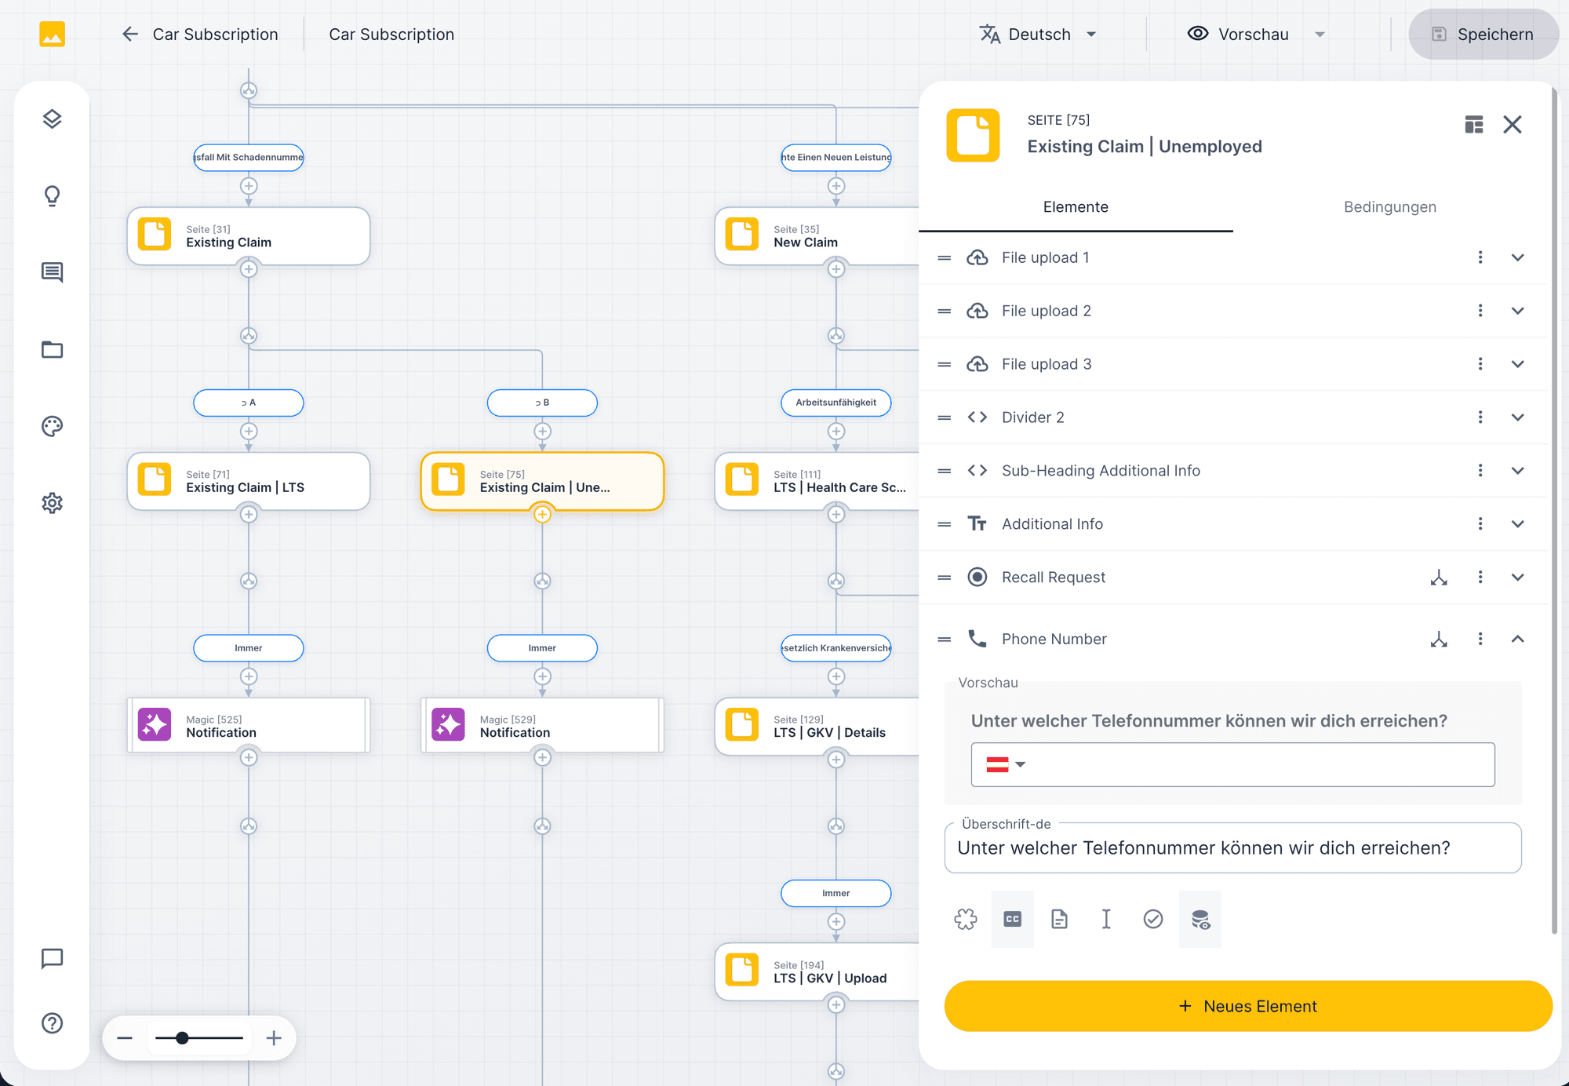Image resolution: width=1569 pixels, height=1086 pixels.
Task: Open the chat bubble feedback icon
Action: pos(52,958)
